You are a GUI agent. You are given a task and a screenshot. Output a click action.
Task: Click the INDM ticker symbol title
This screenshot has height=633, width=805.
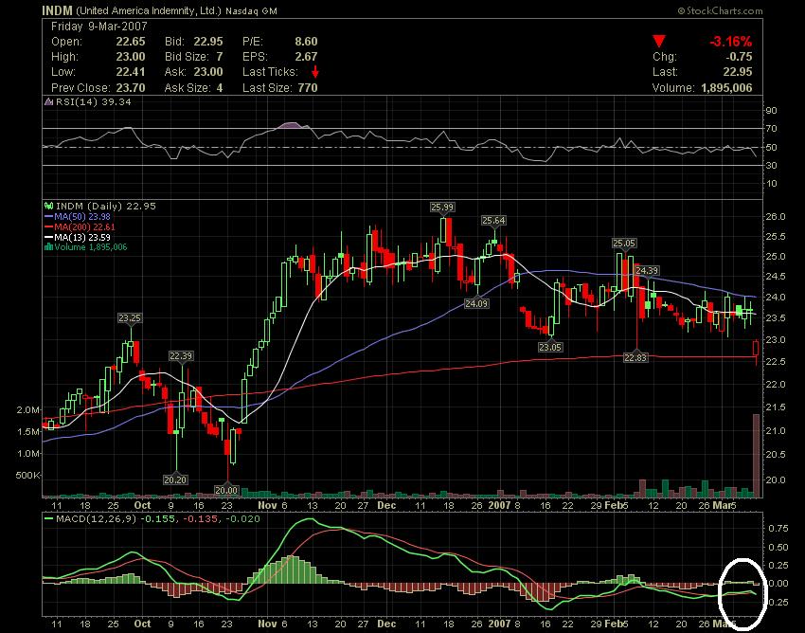57,10
